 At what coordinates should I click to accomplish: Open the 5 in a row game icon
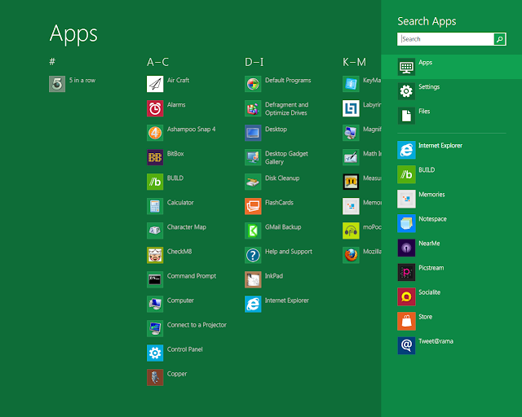coord(57,84)
